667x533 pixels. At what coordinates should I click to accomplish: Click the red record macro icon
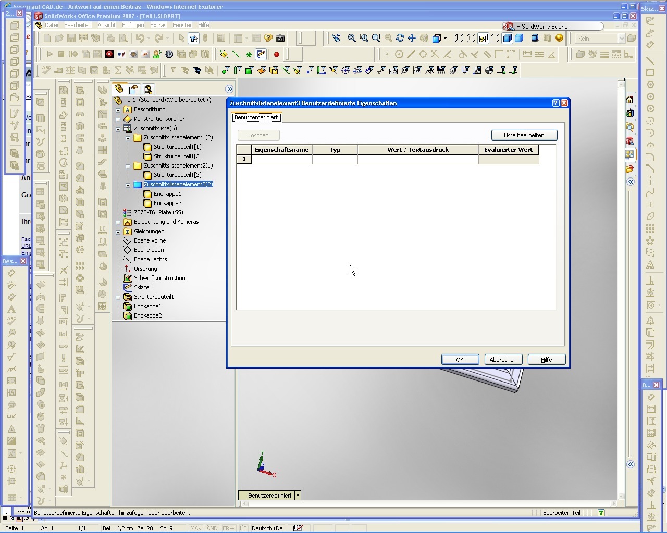277,54
